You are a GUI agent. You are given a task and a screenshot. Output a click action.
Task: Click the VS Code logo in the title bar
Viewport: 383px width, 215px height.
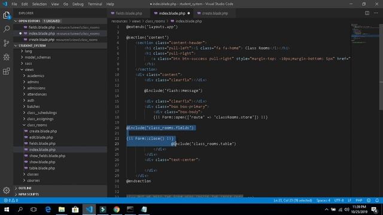click(x=5, y=4)
